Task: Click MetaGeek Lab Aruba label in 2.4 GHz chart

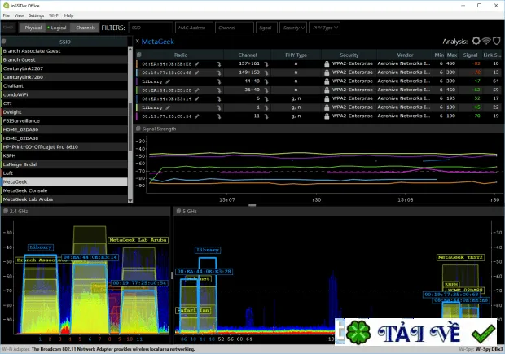Action: point(138,240)
